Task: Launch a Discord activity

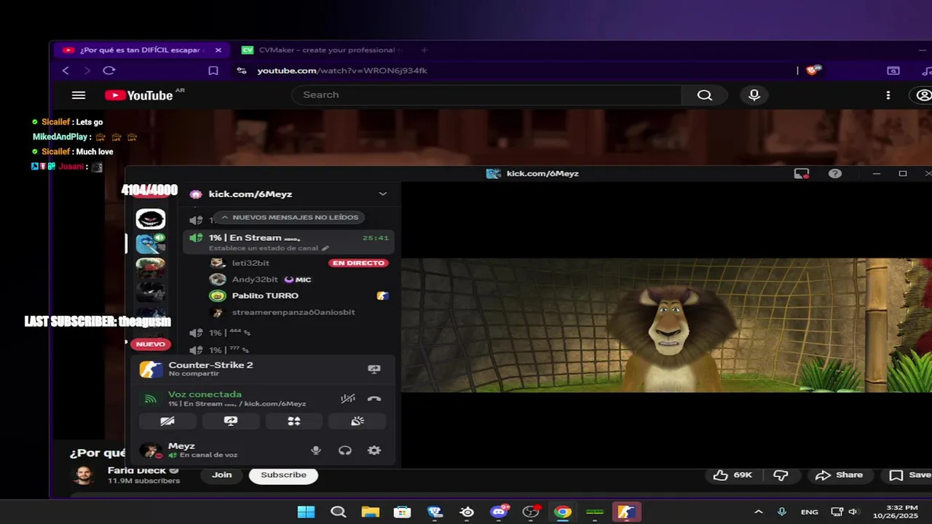Action: pos(294,421)
